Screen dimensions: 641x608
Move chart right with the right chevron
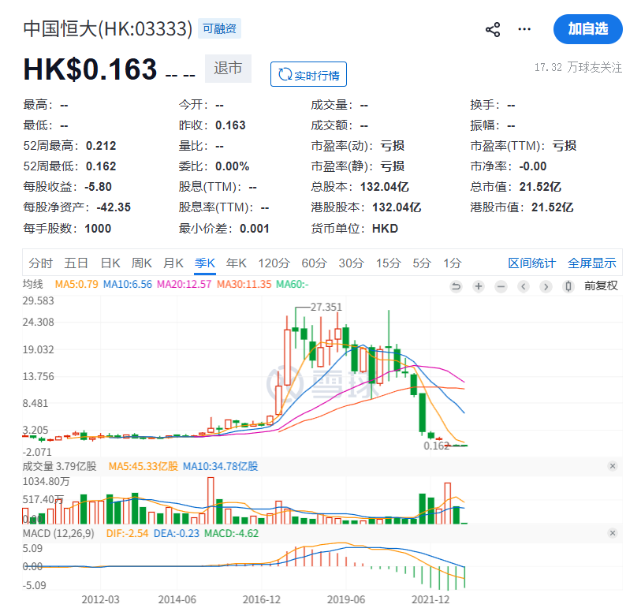[546, 286]
